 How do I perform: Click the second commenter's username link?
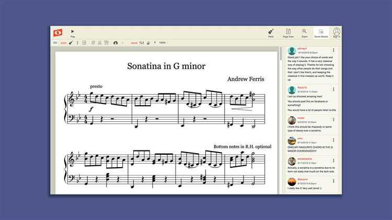[302, 87]
